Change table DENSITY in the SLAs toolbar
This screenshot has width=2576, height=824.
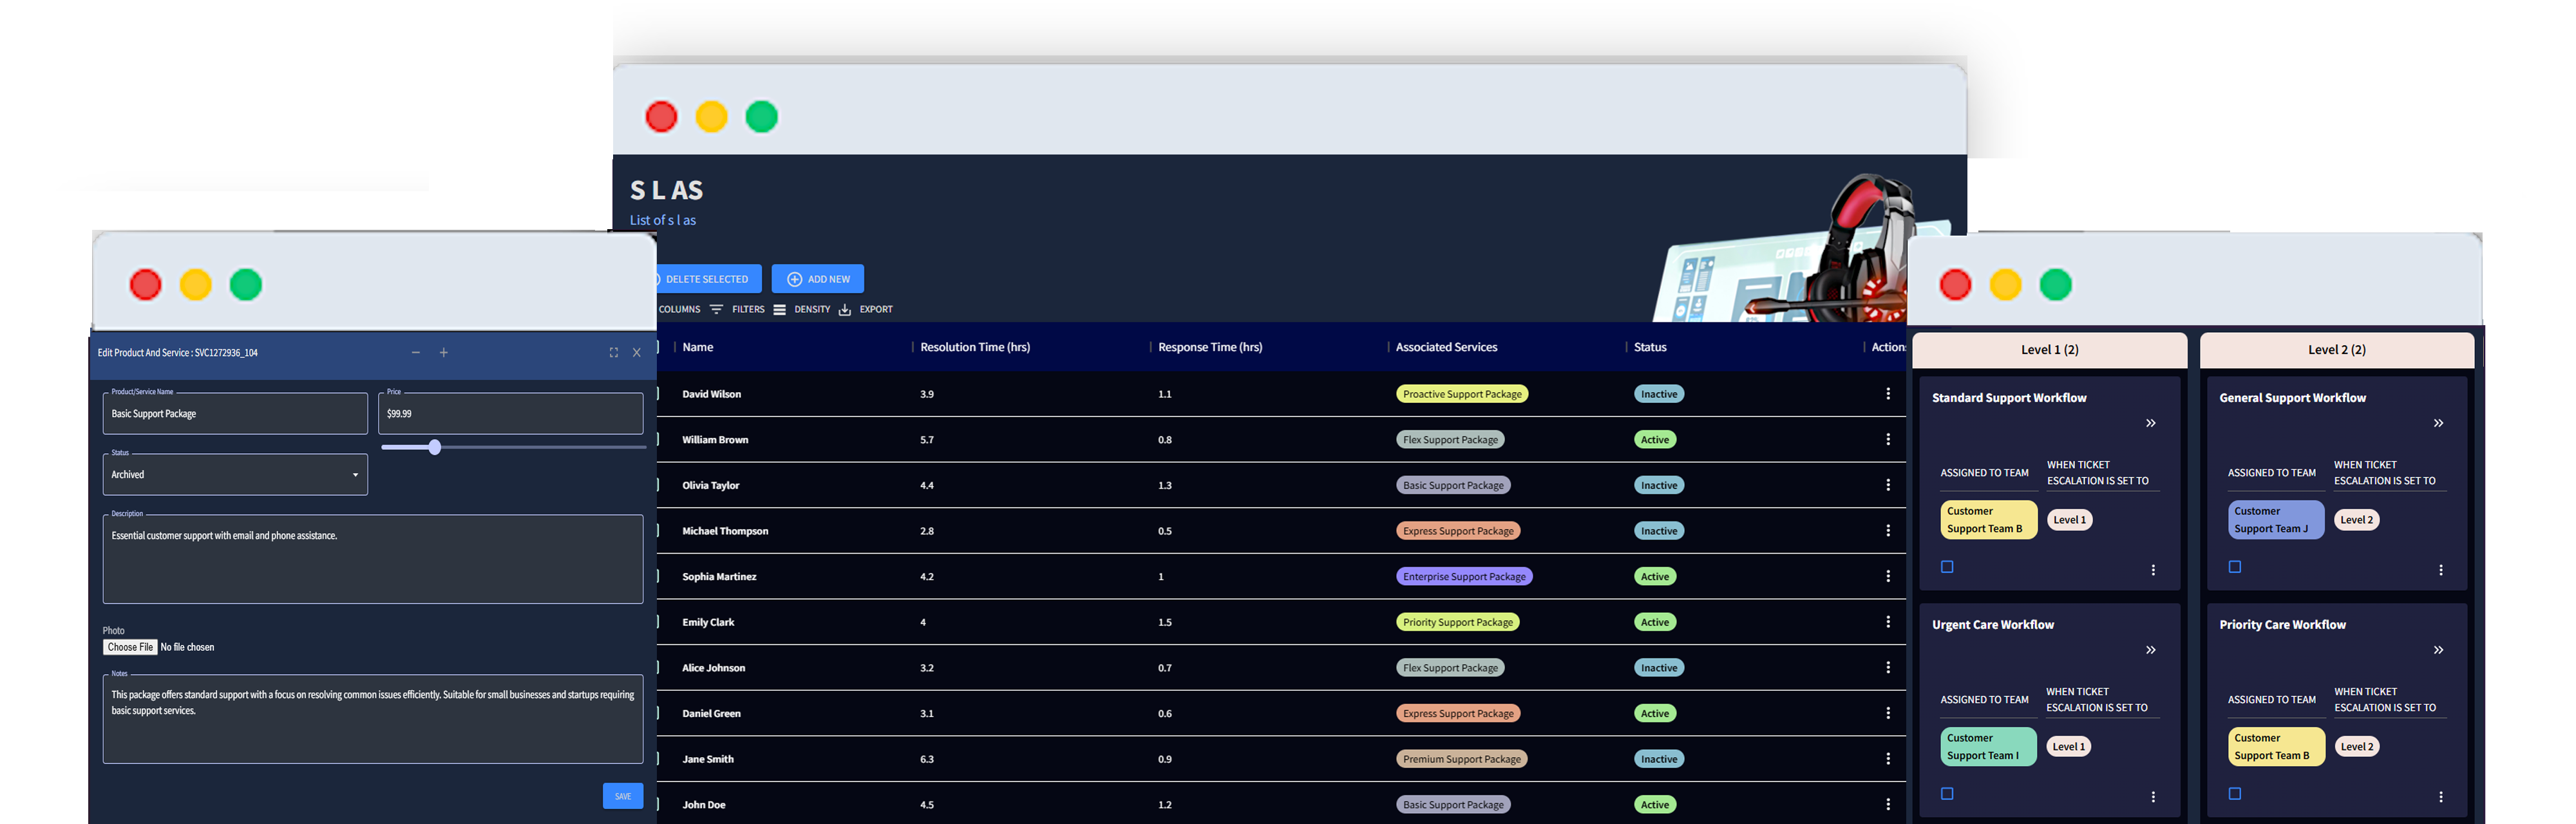[802, 310]
